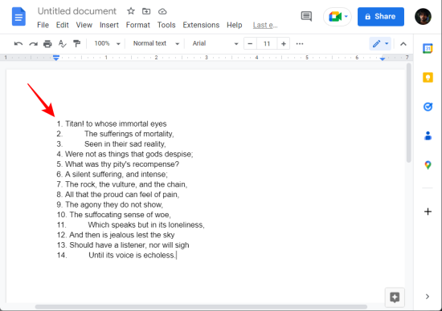Check the cloud document status icon
442x311 pixels.
point(162,11)
